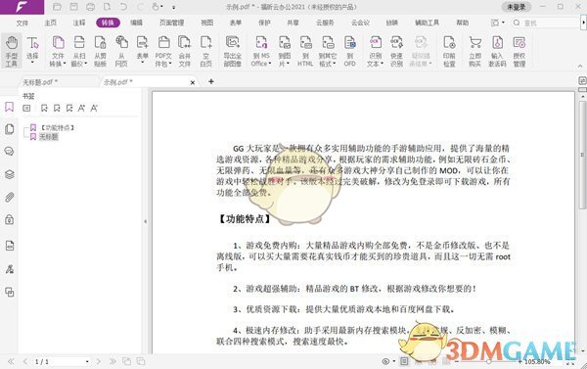Open the attachments paperclip panel icon

pyautogui.click(x=10, y=197)
